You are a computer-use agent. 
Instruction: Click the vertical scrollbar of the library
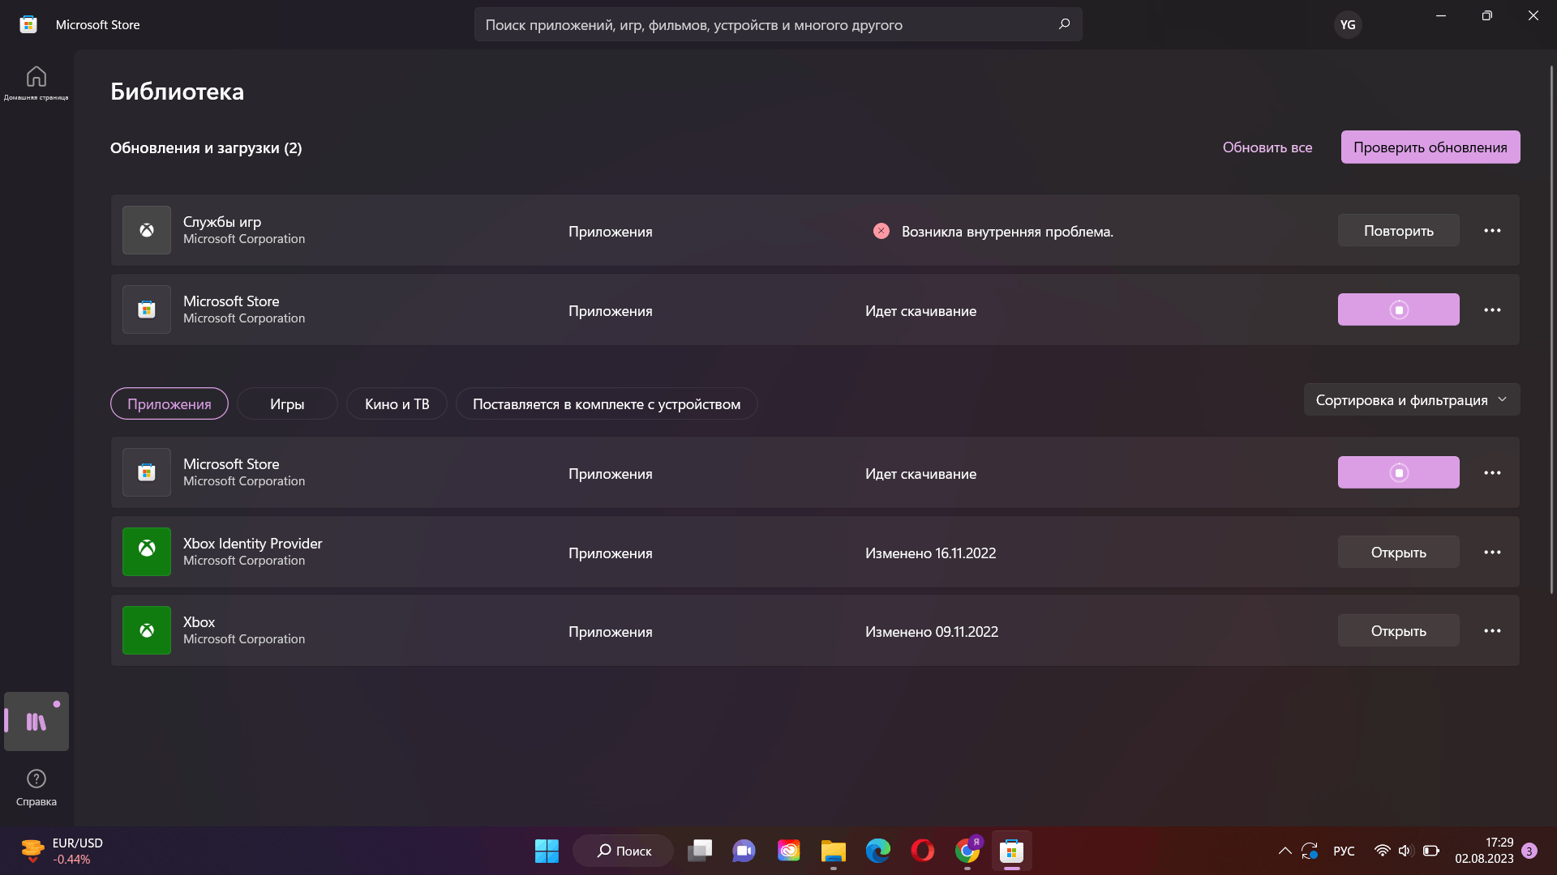(1551, 328)
